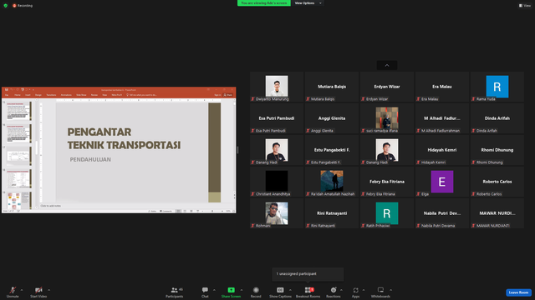Image resolution: width=535 pixels, height=300 pixels.
Task: Click Rama Yuda's blue R avatar
Action: tap(497, 87)
